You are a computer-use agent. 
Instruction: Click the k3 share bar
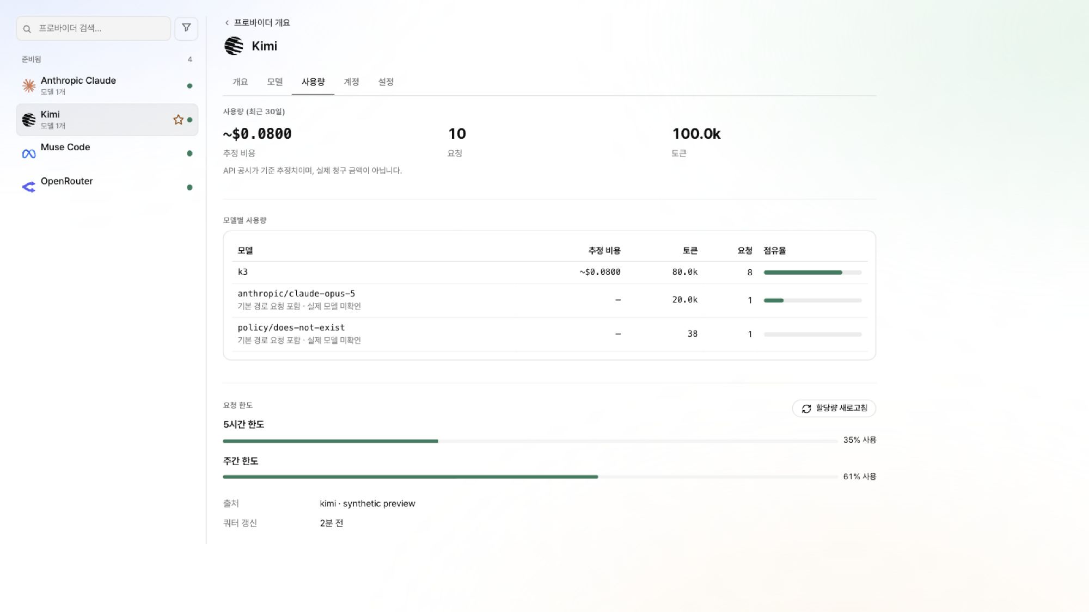click(812, 272)
